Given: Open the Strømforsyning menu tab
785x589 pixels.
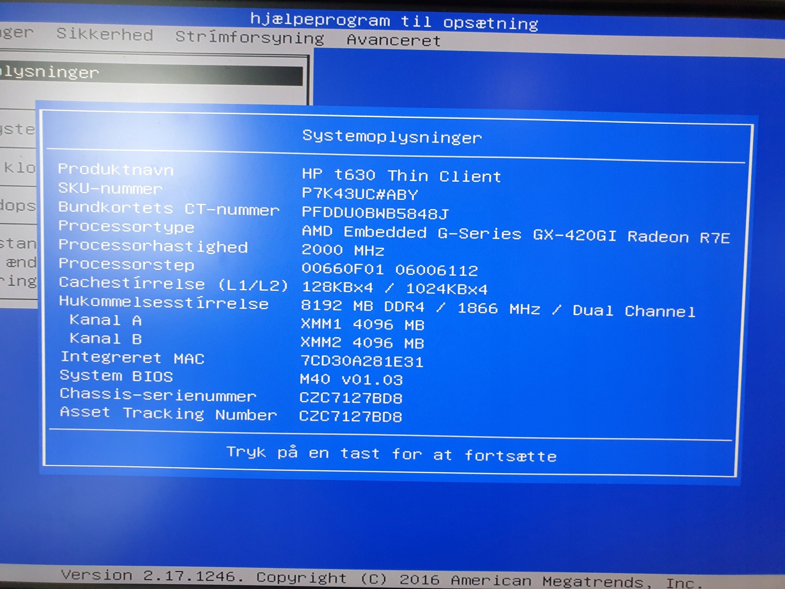Looking at the screenshot, I should (x=249, y=37).
